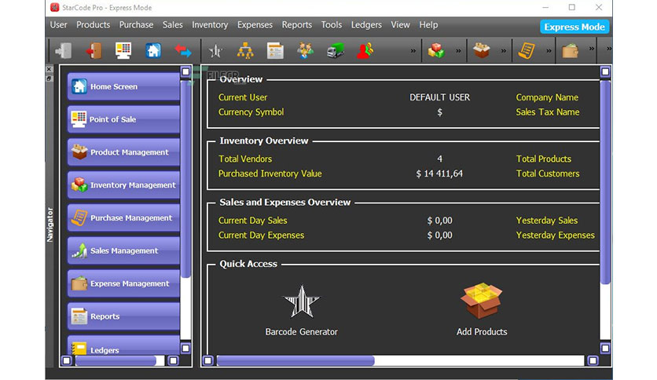The width and height of the screenshot is (657, 380).
Task: Open the Tools menu
Action: click(332, 24)
